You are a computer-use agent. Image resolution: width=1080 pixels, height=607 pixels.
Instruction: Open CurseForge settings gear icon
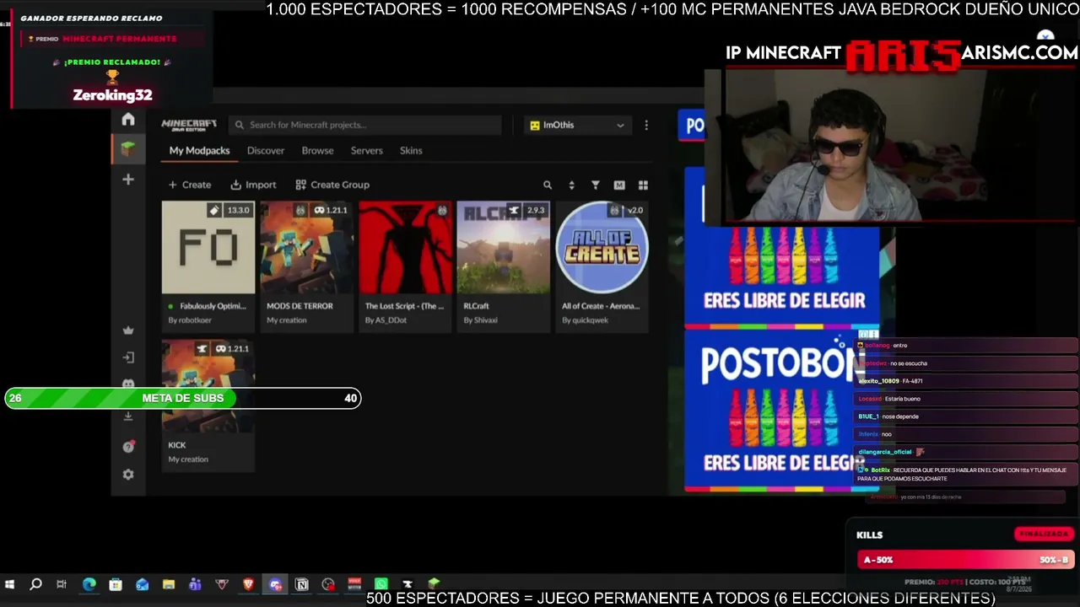[x=128, y=475]
